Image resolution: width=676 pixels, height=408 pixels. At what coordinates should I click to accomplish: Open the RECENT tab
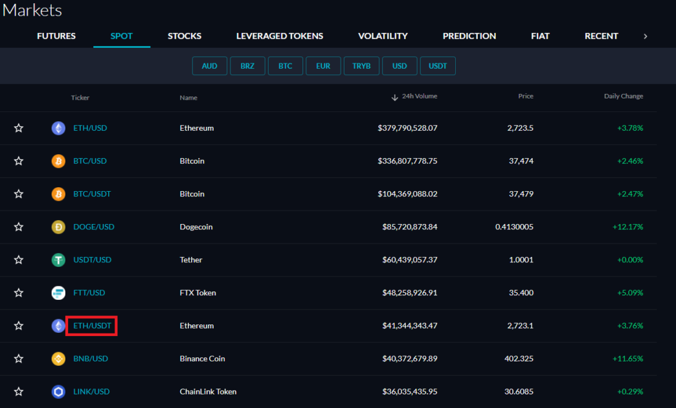click(602, 36)
